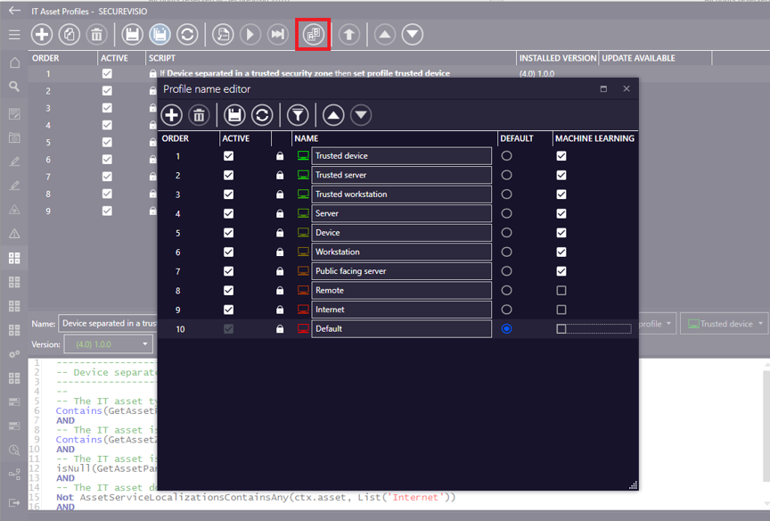Image resolution: width=770 pixels, height=521 pixels.
Task: Open the Version dropdown
Action: 108,344
